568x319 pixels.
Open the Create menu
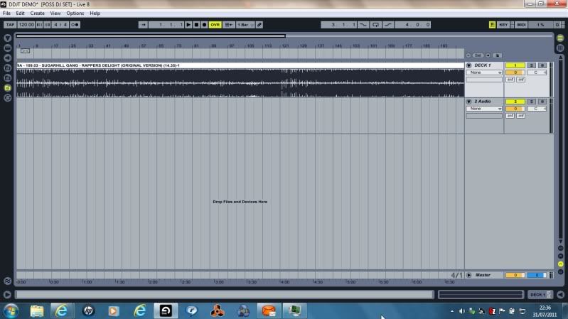(37, 13)
